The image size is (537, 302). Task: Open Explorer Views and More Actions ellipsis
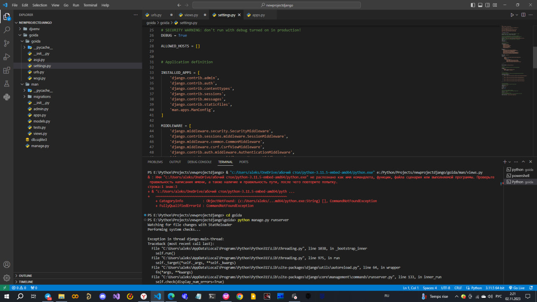pos(136,15)
